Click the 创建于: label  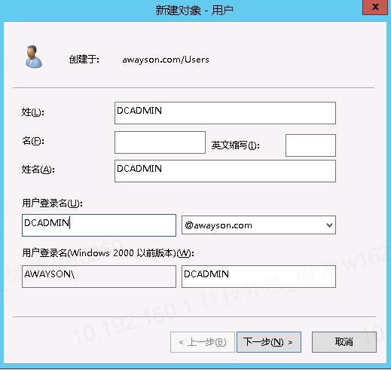(x=84, y=60)
